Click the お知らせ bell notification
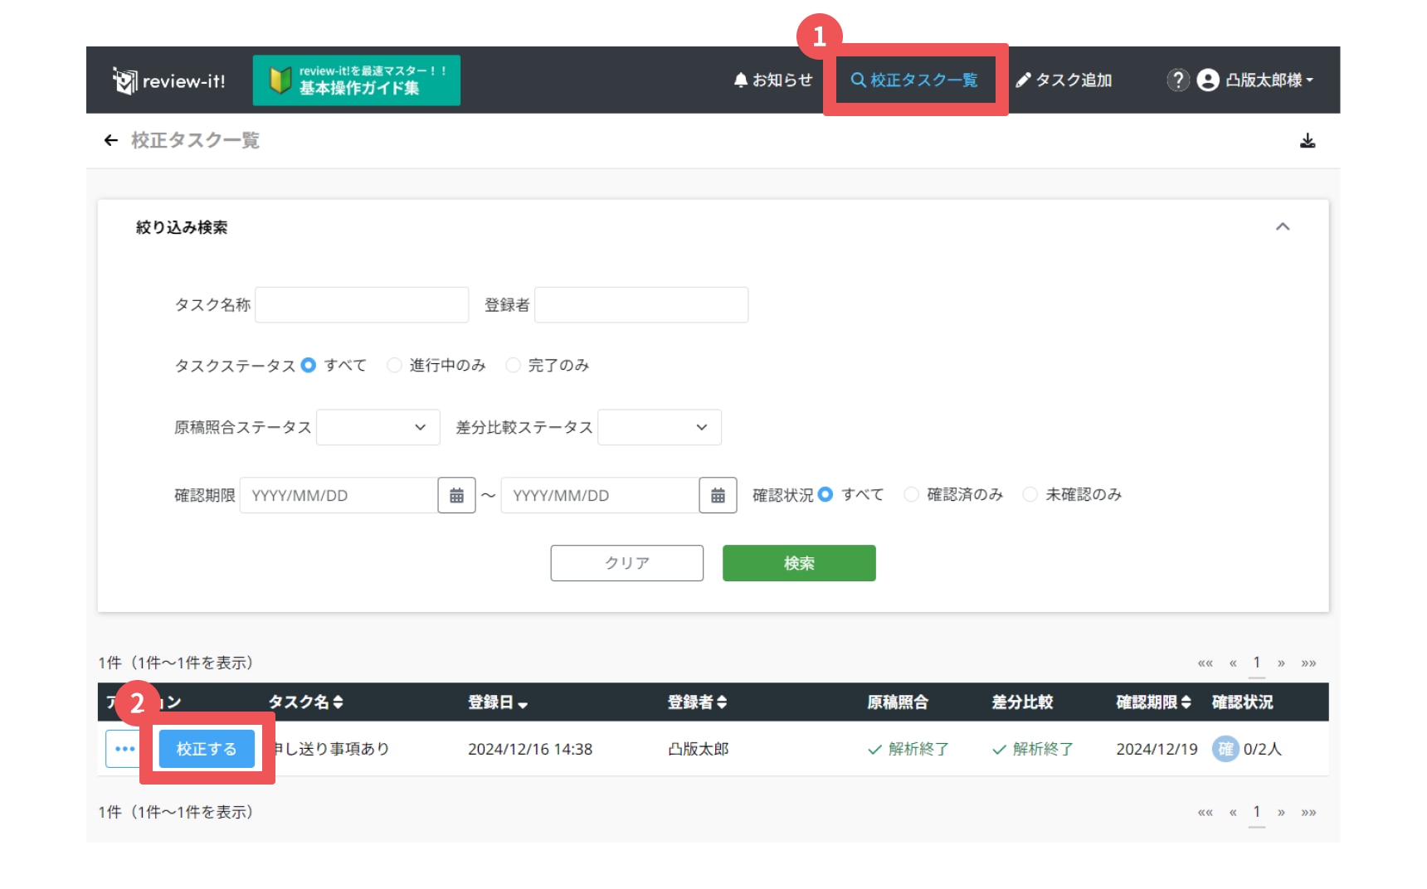This screenshot has width=1427, height=889. [772, 80]
